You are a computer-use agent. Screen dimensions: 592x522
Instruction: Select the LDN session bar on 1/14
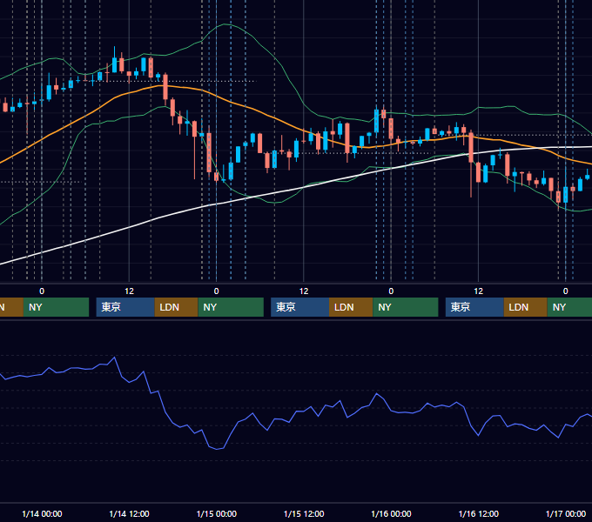(177, 307)
